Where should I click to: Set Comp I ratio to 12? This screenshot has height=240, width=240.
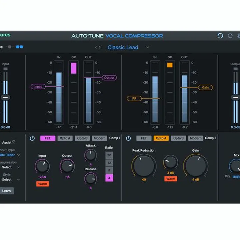109,163
